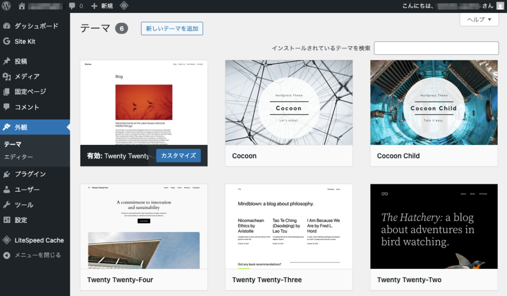507x296 pixels.
Task: Click the LiteSpeed Cache sidebar icon
Action: coord(7,240)
